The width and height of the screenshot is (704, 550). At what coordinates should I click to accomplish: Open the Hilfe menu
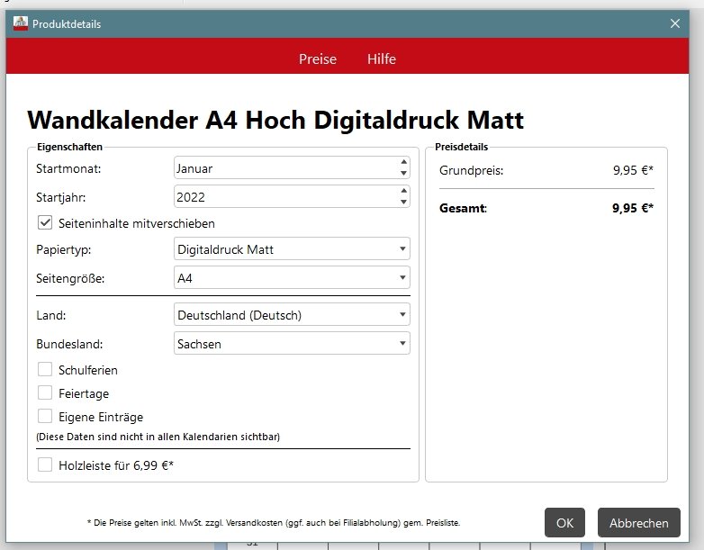pyautogui.click(x=382, y=59)
